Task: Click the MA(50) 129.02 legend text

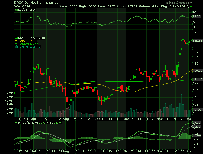Action: tap(27, 41)
